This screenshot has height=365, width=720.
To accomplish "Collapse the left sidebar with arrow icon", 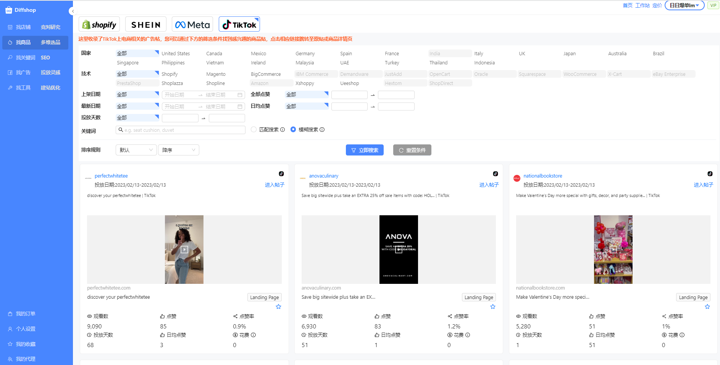I will click(72, 11).
